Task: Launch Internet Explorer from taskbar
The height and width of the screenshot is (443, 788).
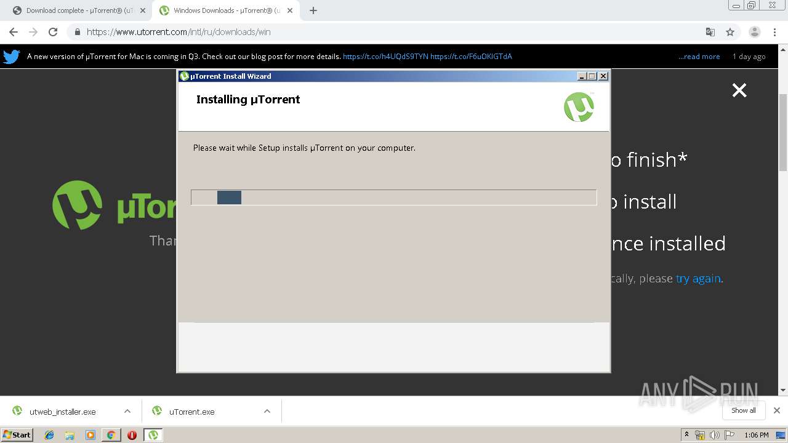Action: 49,435
